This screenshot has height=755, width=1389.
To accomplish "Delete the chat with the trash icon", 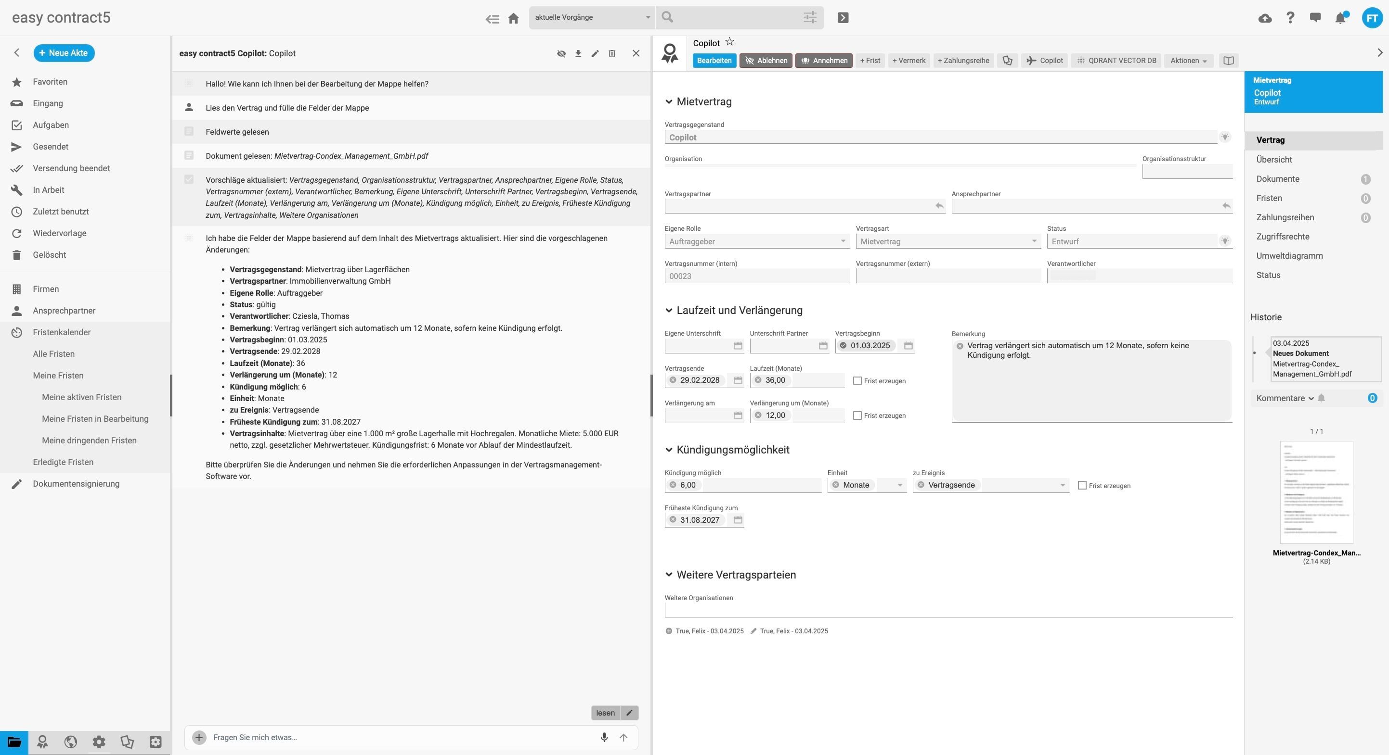I will coord(612,53).
